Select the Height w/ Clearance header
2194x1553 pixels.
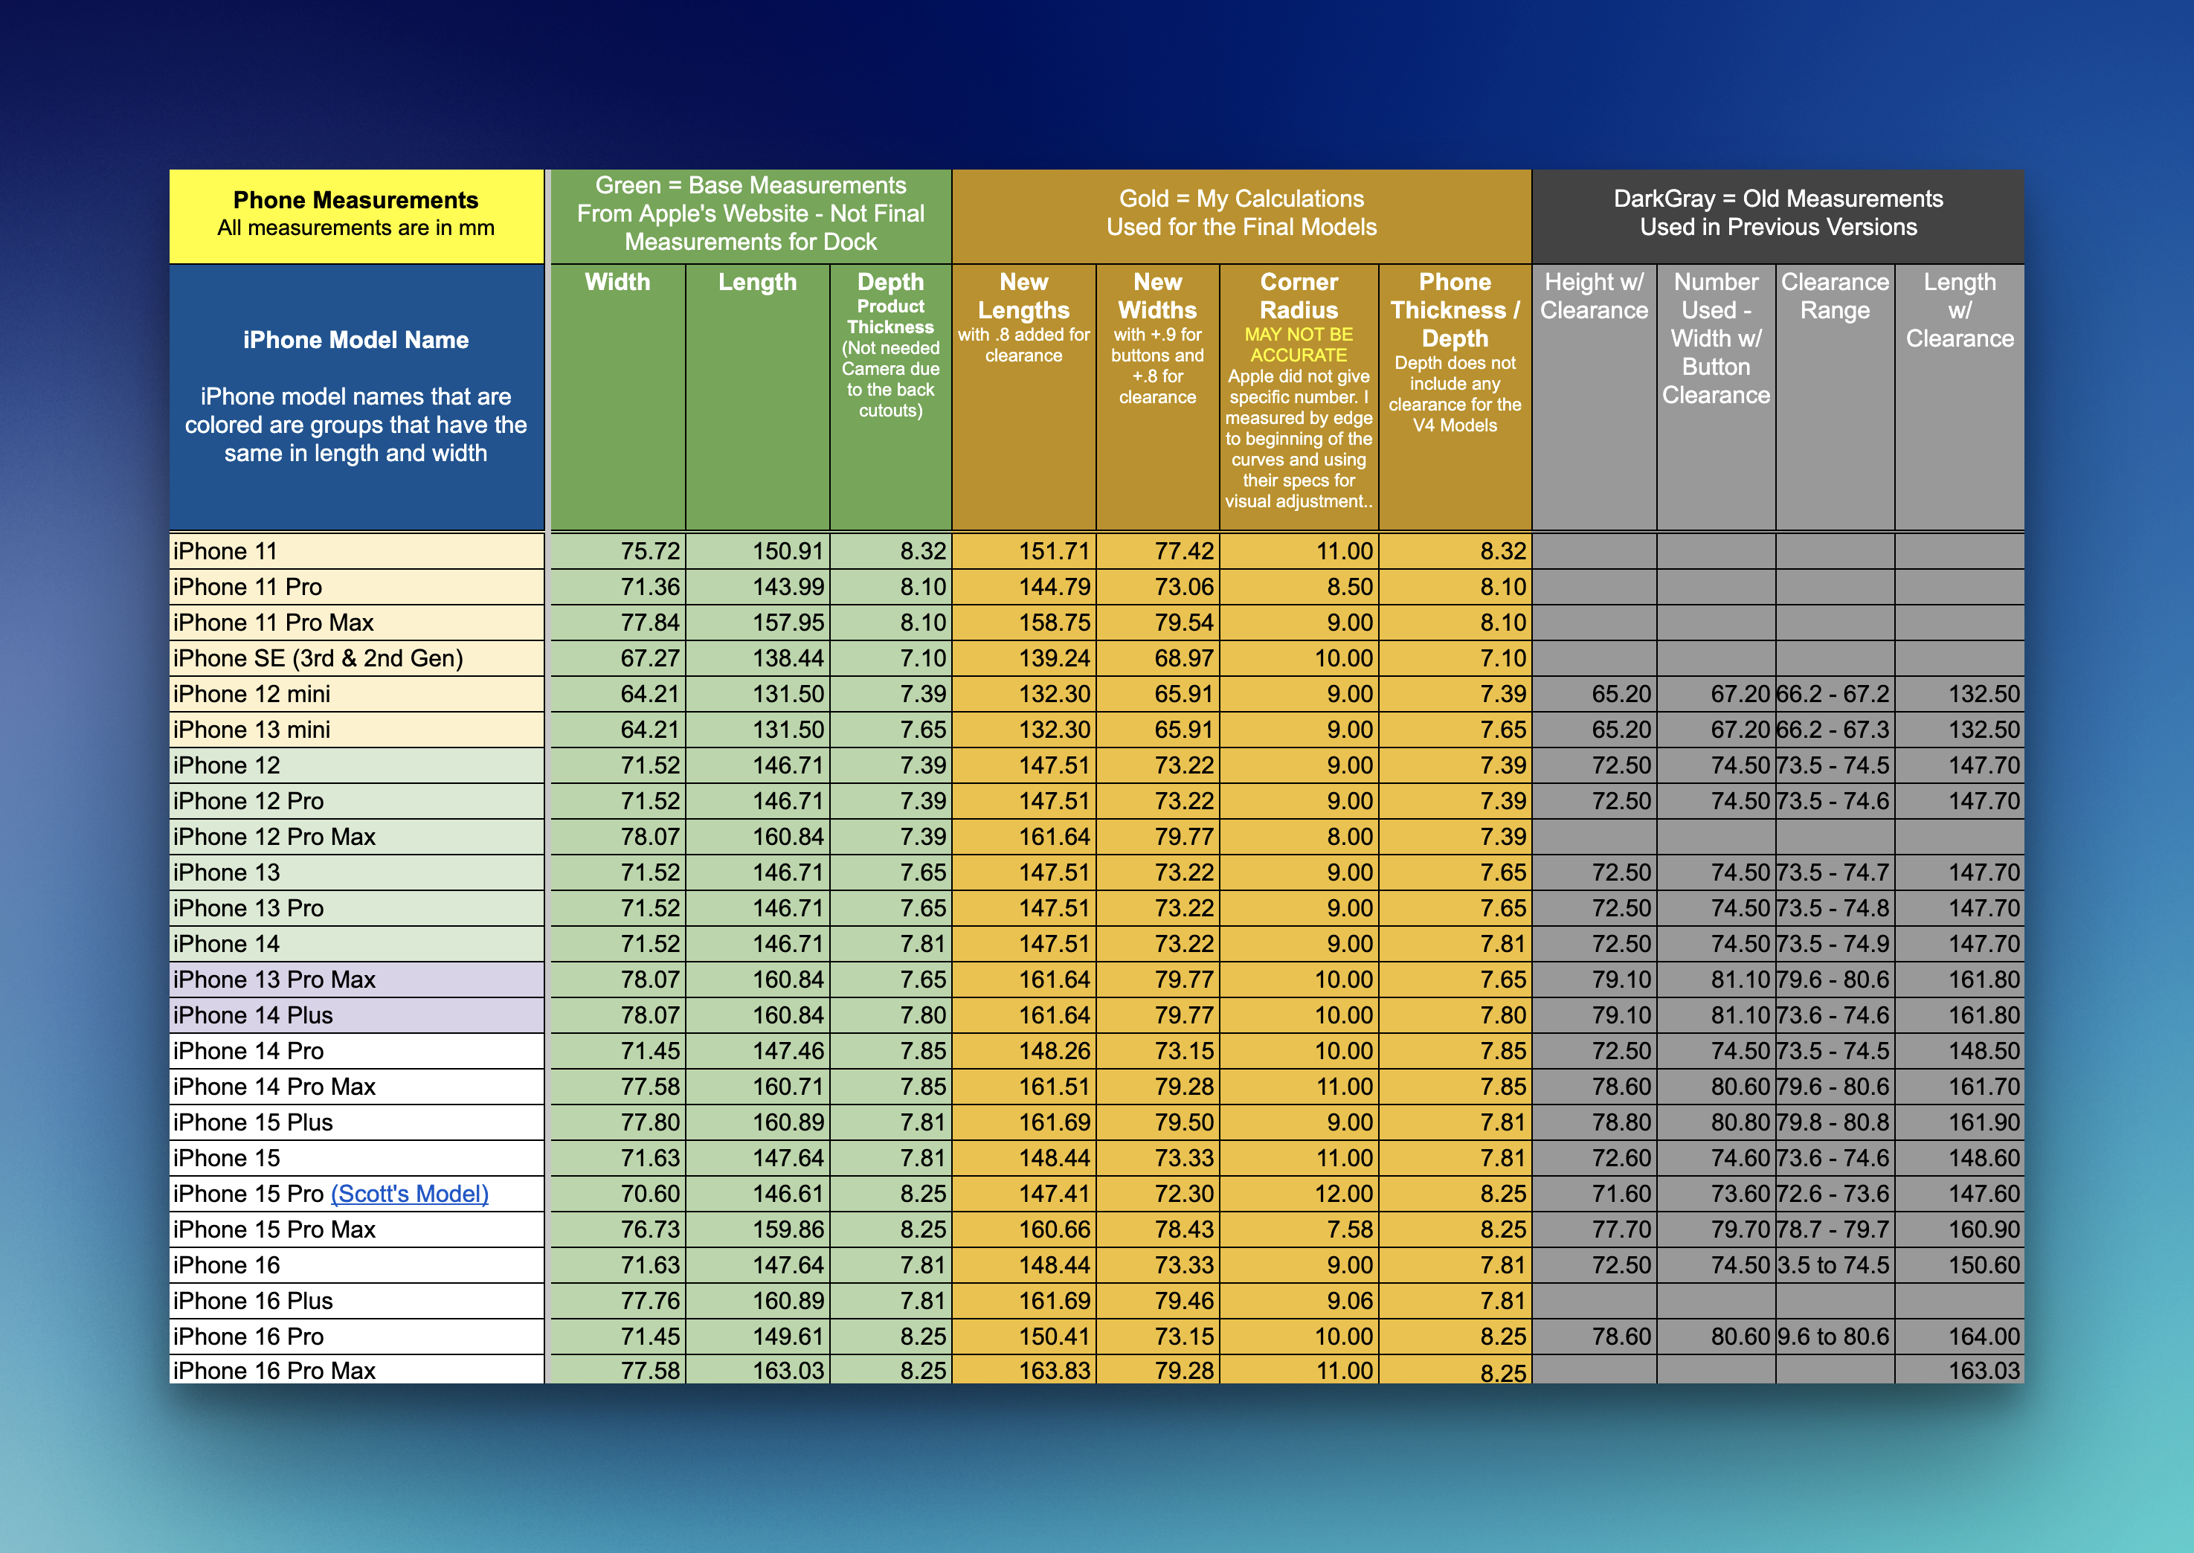[1594, 297]
